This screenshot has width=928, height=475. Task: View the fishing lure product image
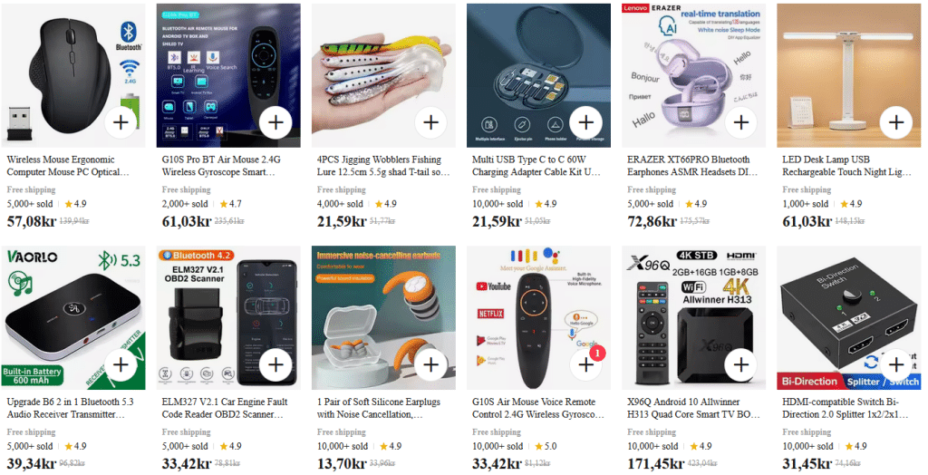383,75
